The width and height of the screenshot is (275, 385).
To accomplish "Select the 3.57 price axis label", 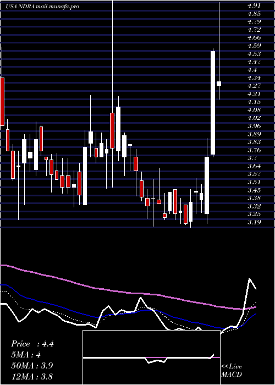I will (x=254, y=174).
